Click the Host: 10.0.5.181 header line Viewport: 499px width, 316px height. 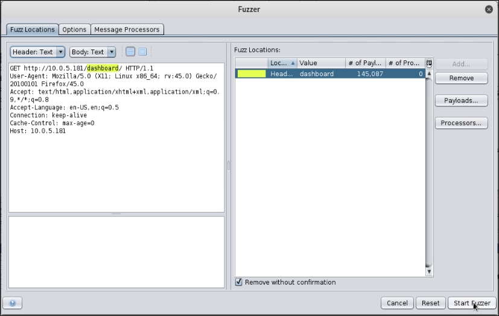(37, 131)
